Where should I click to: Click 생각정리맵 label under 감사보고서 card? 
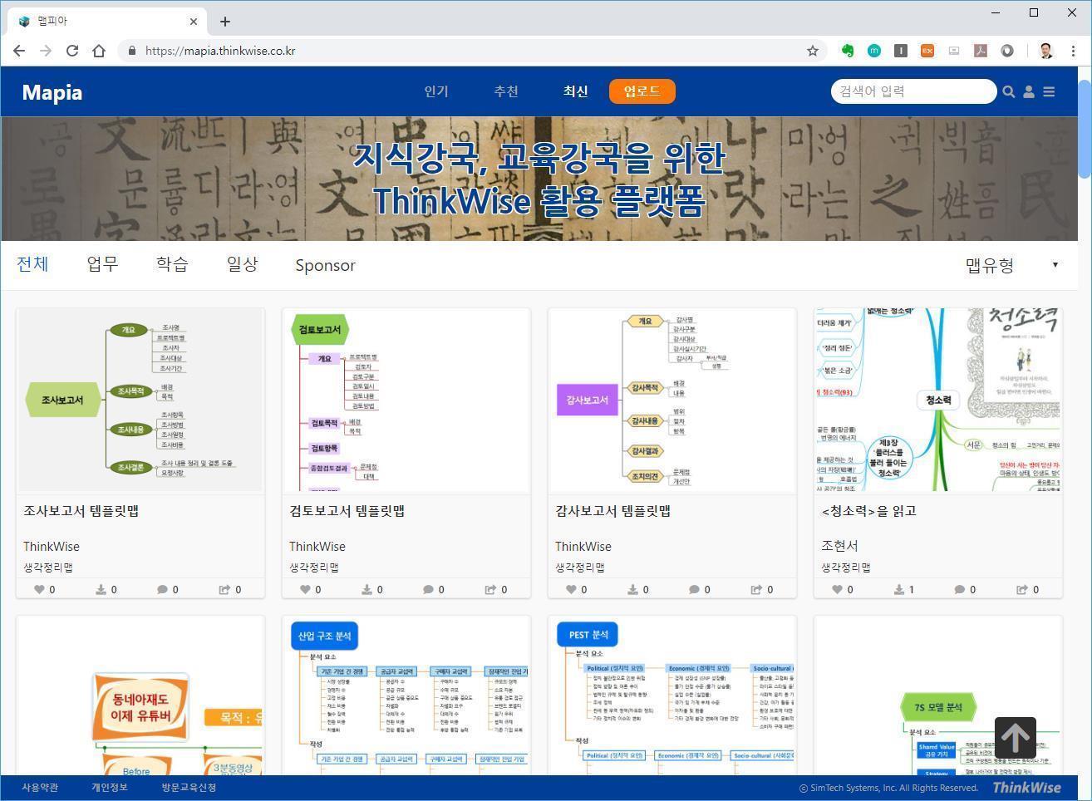(580, 568)
